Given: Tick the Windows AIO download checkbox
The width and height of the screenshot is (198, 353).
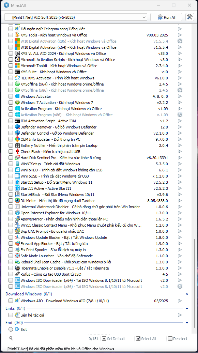Looking at the screenshot, I should pyautogui.click(x=11, y=301).
